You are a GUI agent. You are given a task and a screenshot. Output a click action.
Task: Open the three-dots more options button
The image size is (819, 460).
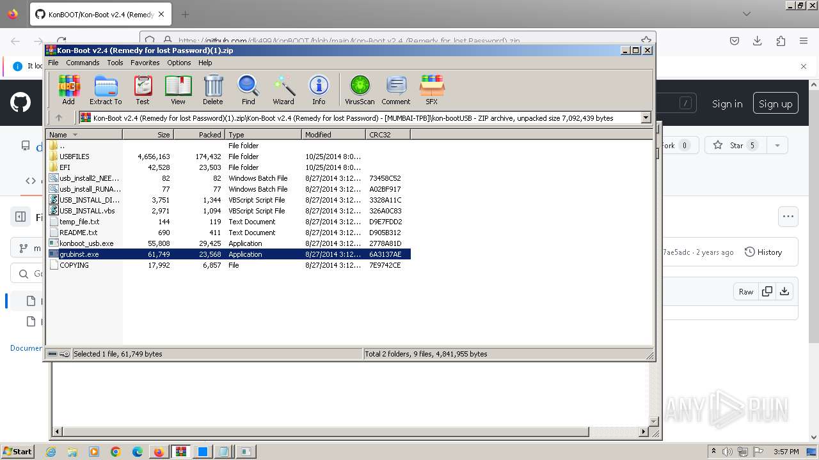point(788,217)
